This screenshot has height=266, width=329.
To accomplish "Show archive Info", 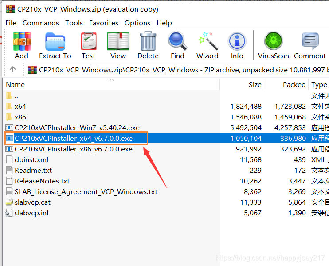I will coord(237,41).
